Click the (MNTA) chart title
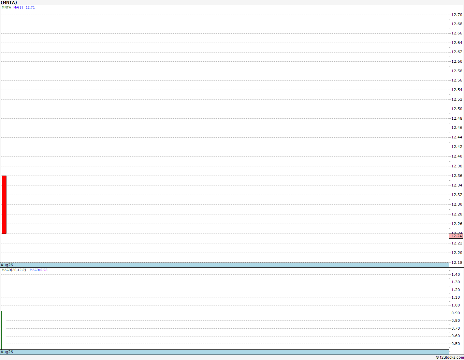The image size is (464, 360). click(x=9, y=2)
